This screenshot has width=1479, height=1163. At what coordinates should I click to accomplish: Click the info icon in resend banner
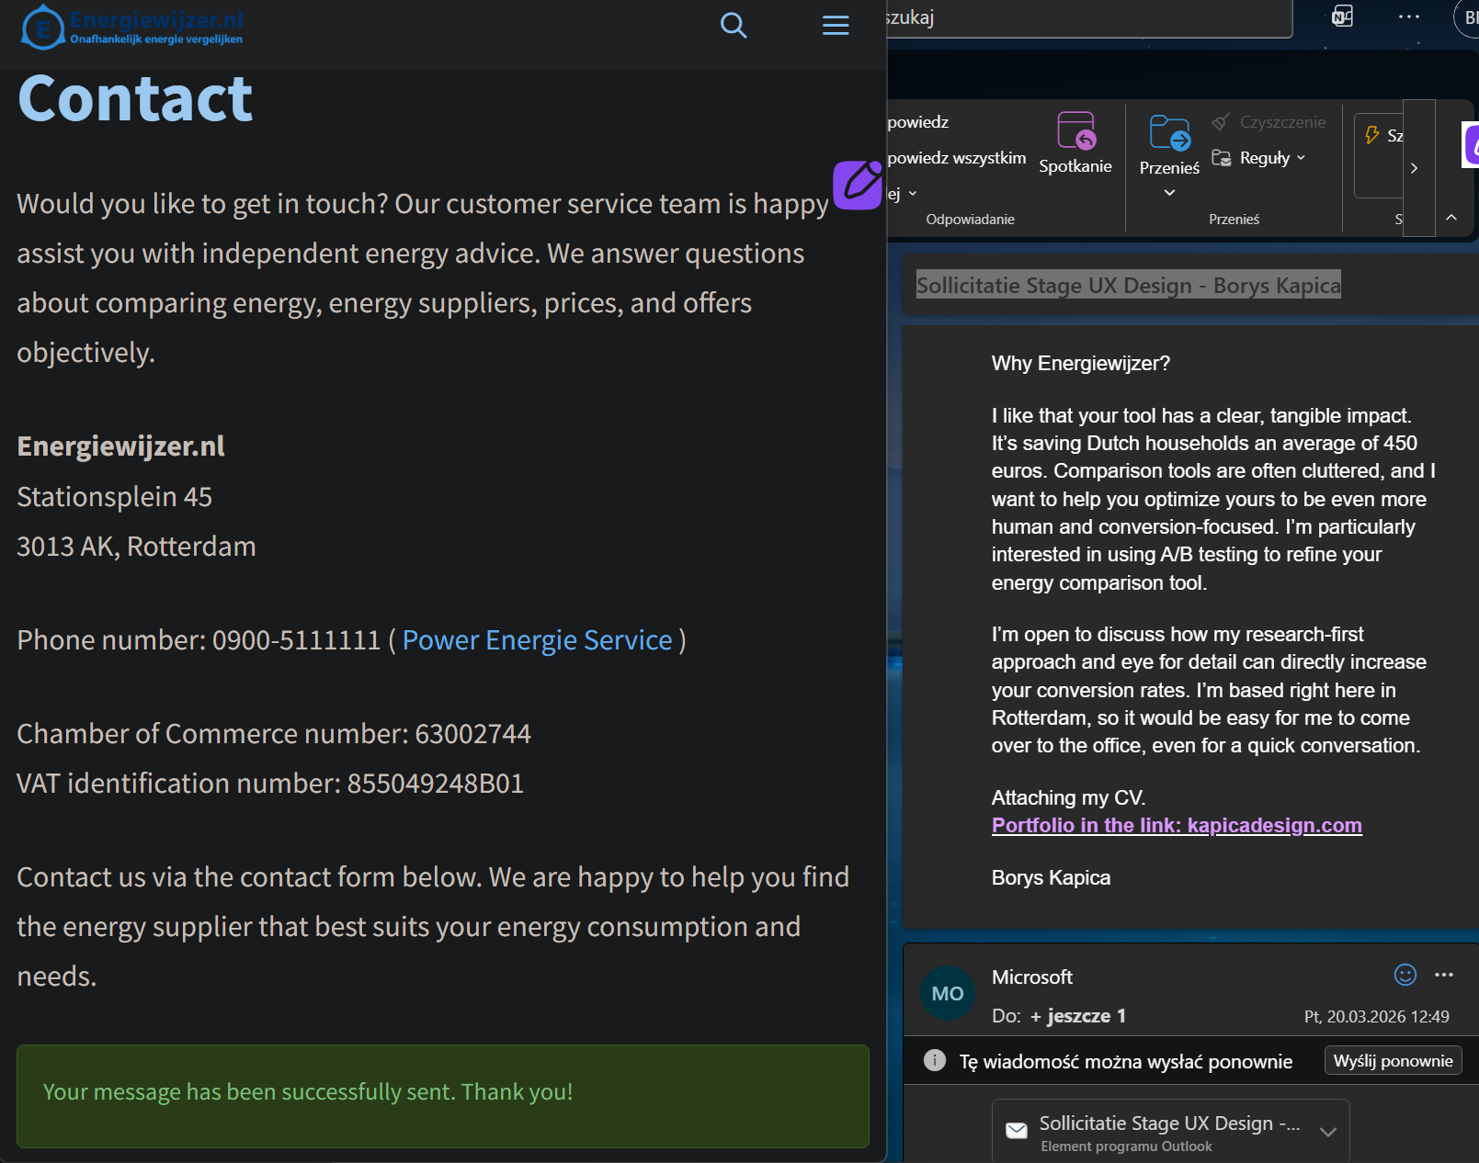934,1061
